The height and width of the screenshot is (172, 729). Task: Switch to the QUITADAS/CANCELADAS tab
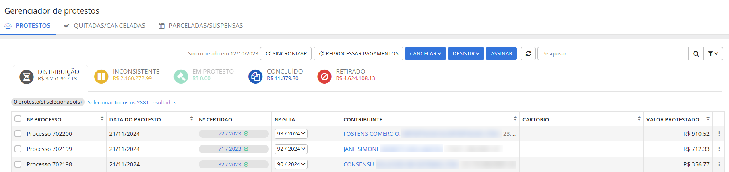(x=105, y=26)
